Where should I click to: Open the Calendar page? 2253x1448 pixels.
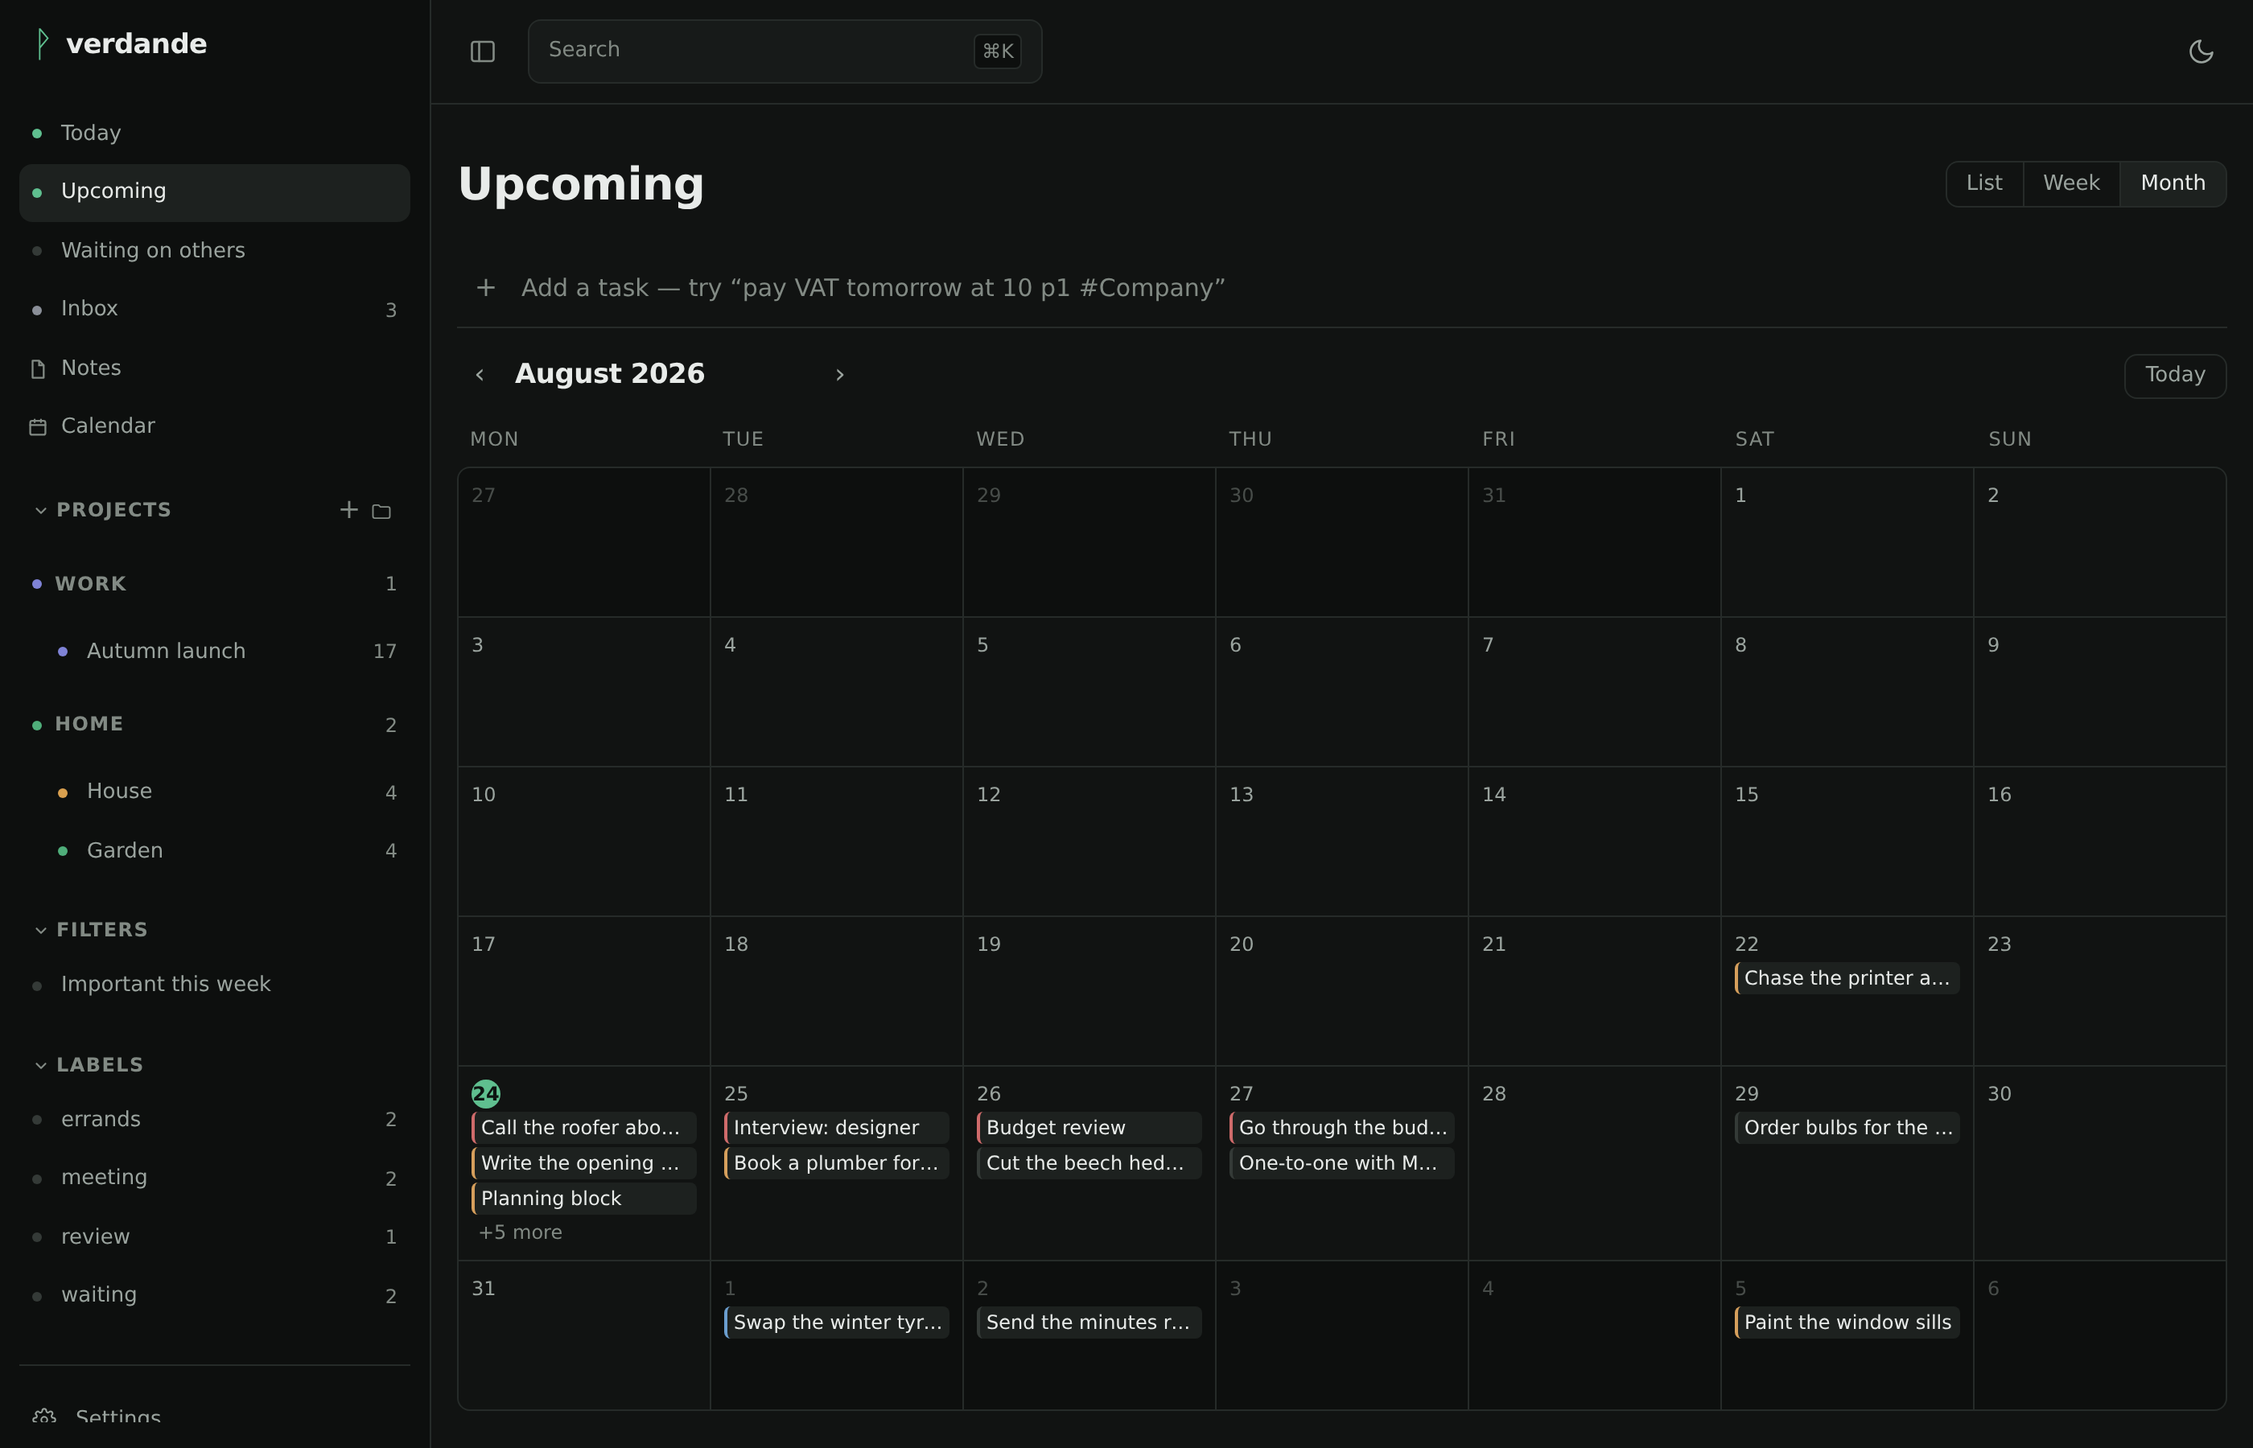[x=214, y=426]
